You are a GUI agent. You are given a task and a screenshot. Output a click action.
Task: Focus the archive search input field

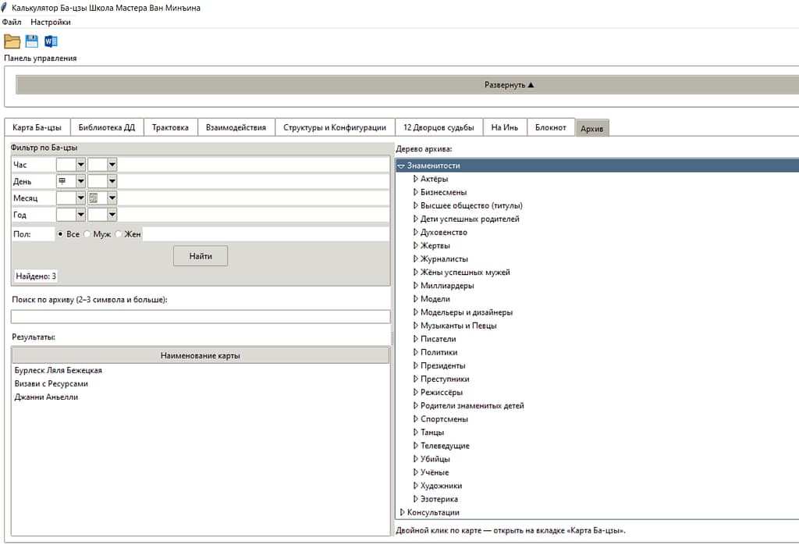point(201,316)
